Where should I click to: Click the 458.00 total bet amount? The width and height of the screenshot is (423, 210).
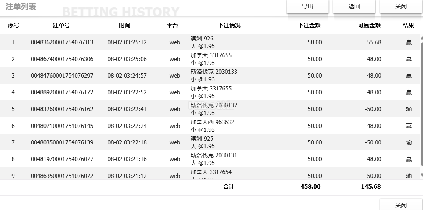click(x=310, y=187)
